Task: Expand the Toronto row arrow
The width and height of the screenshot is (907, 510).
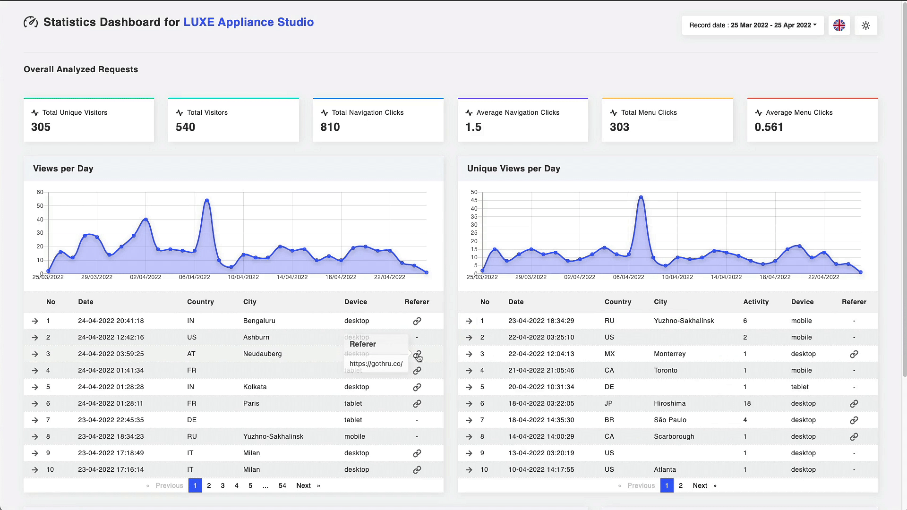Action: pyautogui.click(x=469, y=371)
